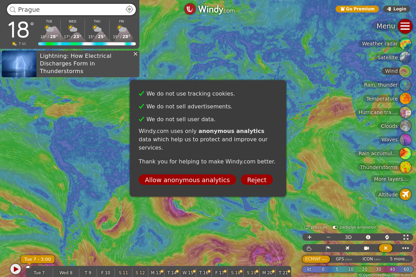Open the three-dots more options
The width and height of the screenshot is (416, 277).
(x=406, y=248)
